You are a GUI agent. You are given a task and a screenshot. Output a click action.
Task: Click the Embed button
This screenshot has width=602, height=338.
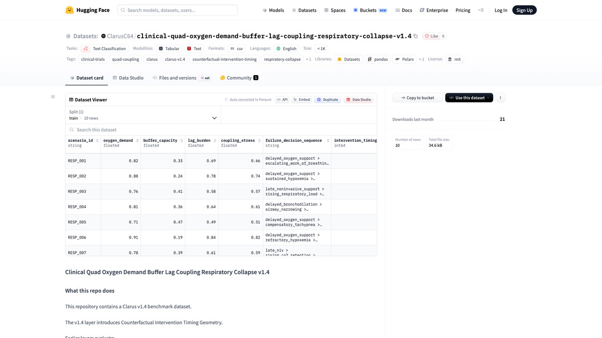[x=301, y=100]
